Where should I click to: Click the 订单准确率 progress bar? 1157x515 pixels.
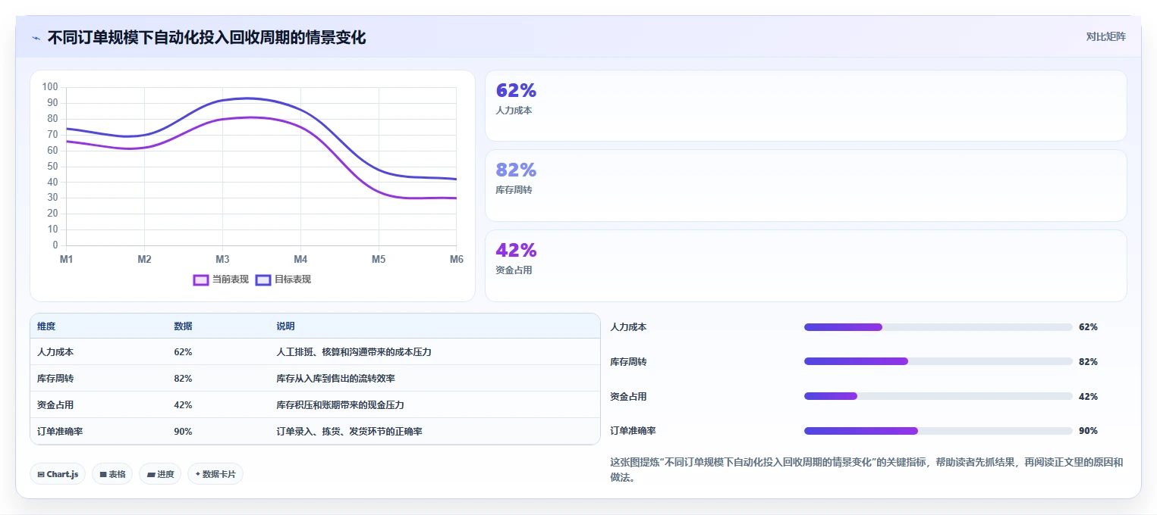coord(938,431)
